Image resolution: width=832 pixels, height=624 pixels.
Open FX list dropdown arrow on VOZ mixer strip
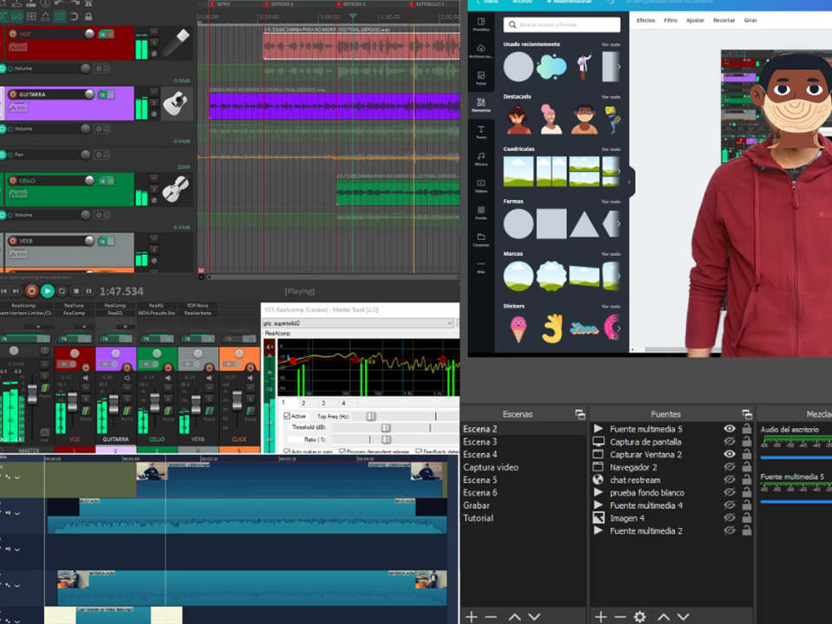(x=84, y=327)
